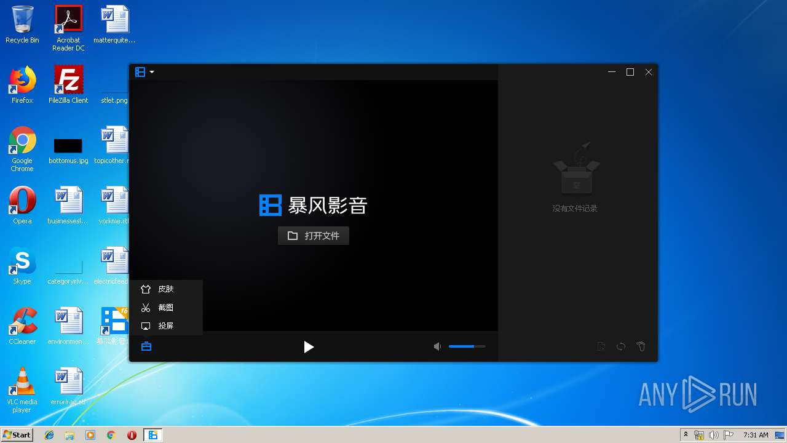787x443 pixels.
Task: Click the 暴风影音 logo in the player center
Action: 314,205
